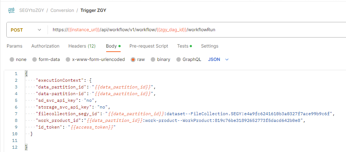
Task: Open the Tests tab
Action: 185,46
